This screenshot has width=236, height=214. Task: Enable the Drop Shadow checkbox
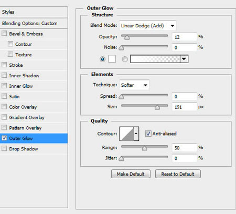(4, 148)
